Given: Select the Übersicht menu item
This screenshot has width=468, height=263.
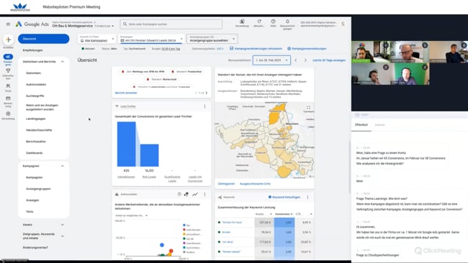Looking at the screenshot, I should (x=44, y=39).
